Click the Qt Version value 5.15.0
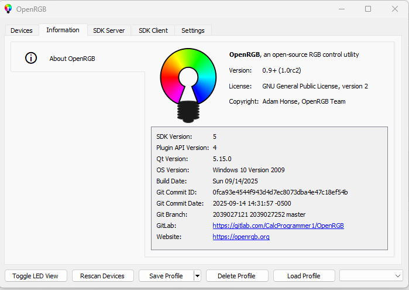Screen dimensions: 409x290 coord(222,159)
